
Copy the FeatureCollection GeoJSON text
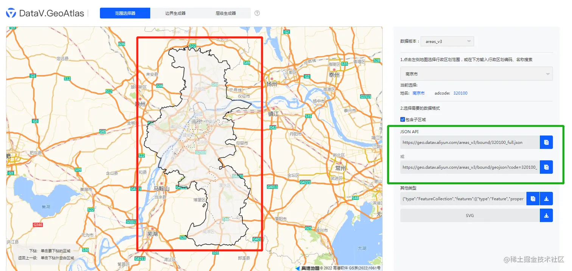click(533, 199)
